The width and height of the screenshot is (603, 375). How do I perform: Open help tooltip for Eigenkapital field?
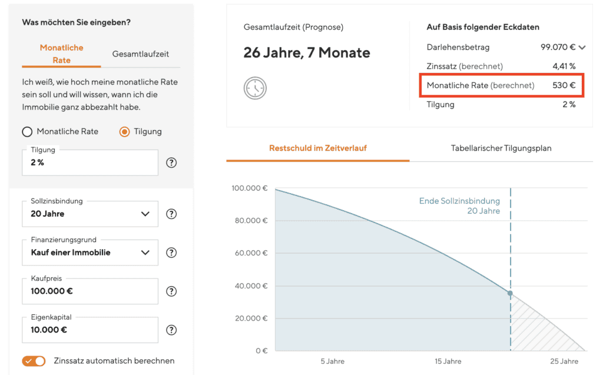coord(171,330)
